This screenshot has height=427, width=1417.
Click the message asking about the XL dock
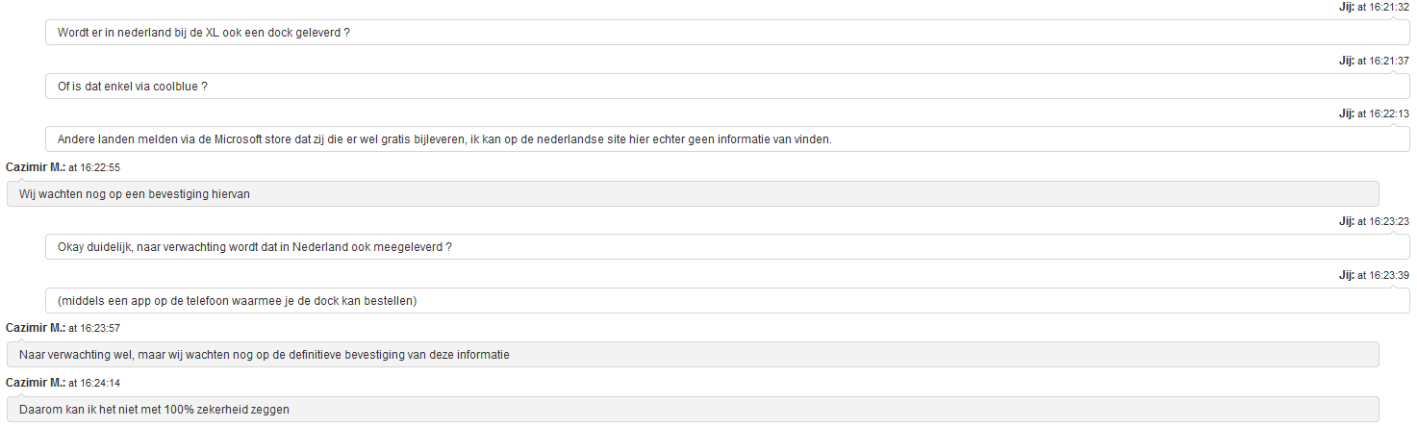pyautogui.click(x=203, y=33)
